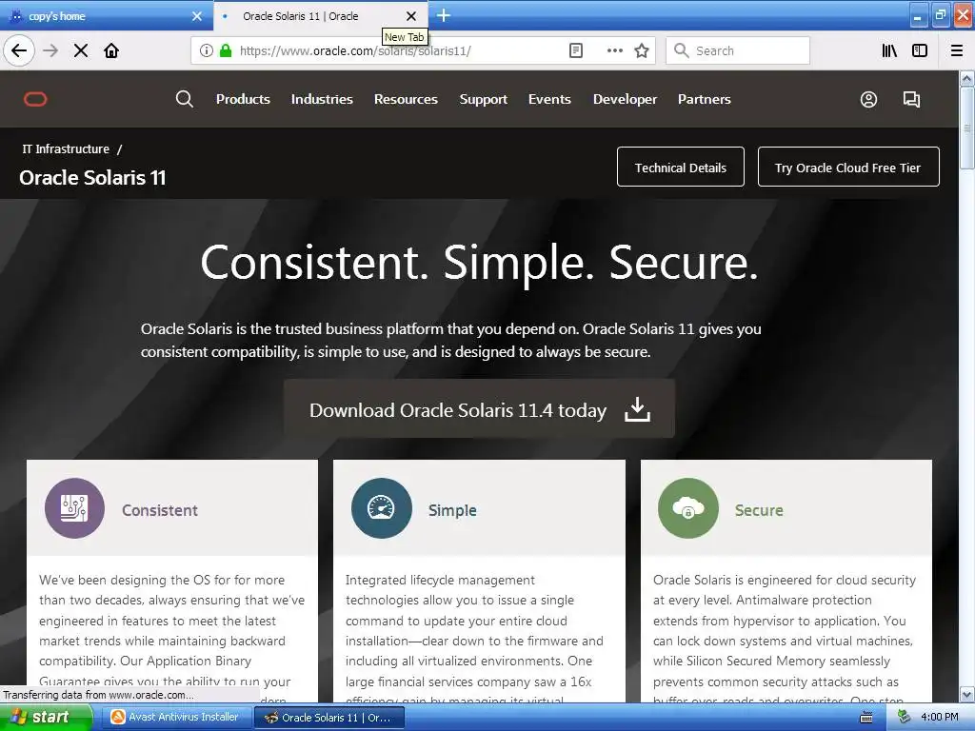Open the Partners menu
The height and width of the screenshot is (731, 975).
[x=705, y=99]
